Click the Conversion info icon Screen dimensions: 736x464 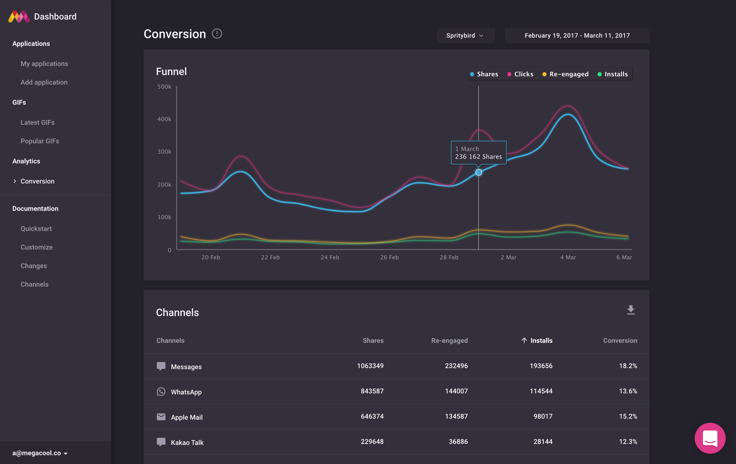coord(217,34)
